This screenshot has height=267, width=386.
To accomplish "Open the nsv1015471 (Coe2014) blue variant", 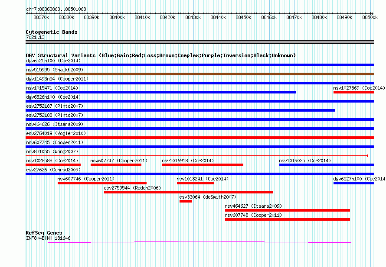I will tap(161, 92).
